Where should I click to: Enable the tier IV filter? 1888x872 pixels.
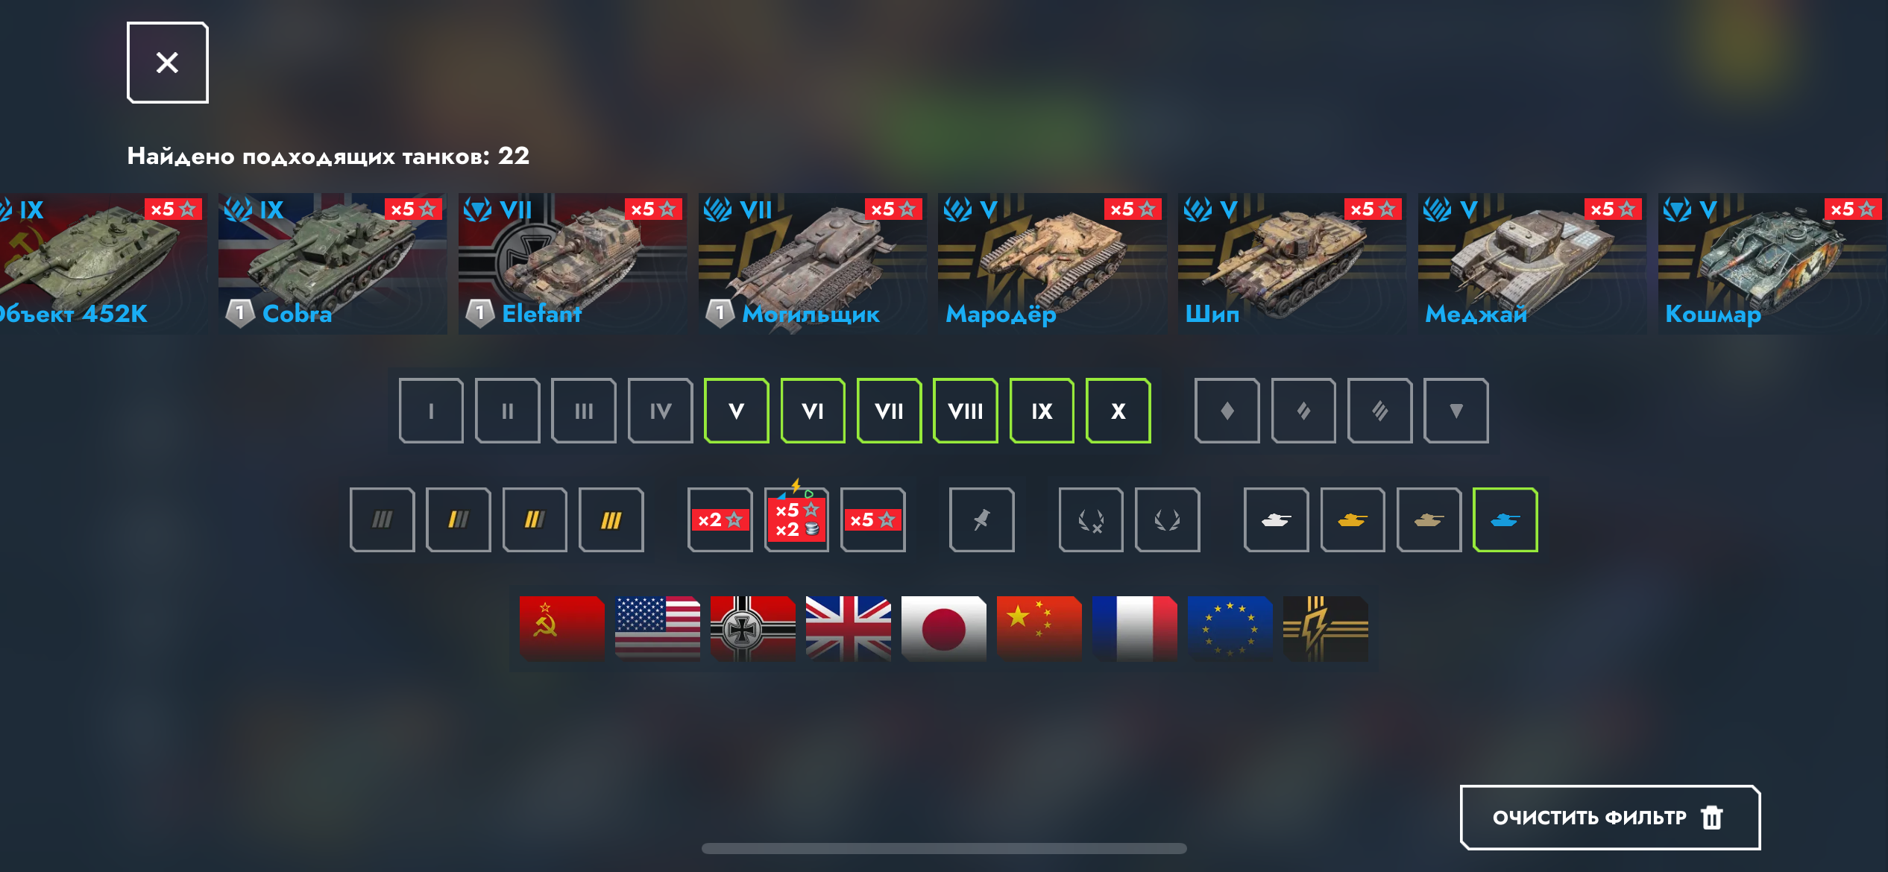click(x=660, y=411)
